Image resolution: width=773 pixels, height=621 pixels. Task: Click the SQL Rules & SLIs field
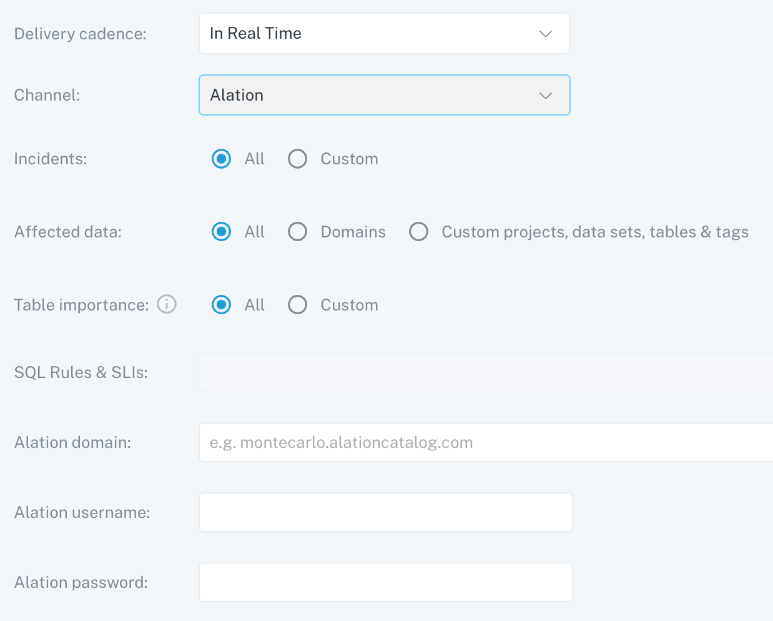[486, 372]
